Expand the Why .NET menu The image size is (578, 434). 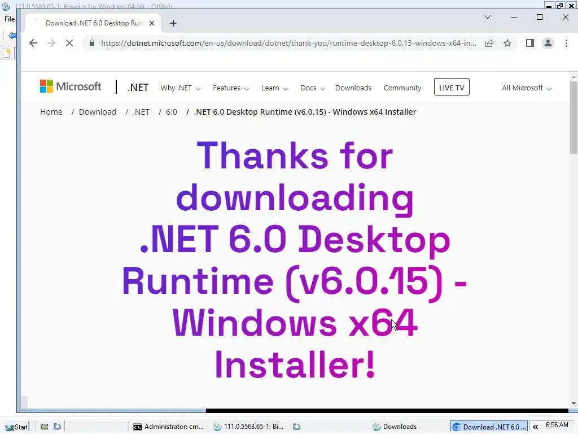pos(180,88)
